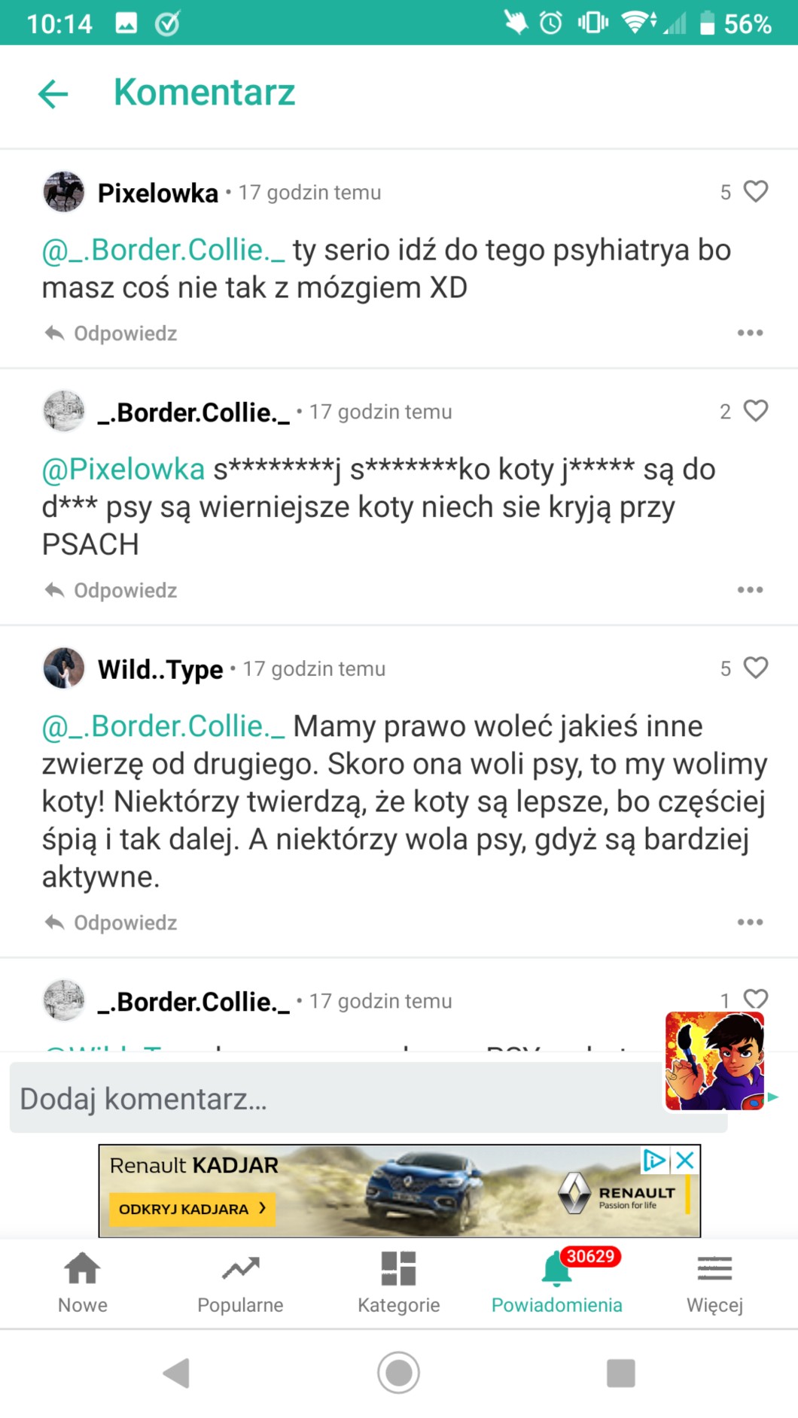Screen dimensions: 798x1418
Task: Like Pixelowka's comment with the heart
Action: [x=755, y=191]
